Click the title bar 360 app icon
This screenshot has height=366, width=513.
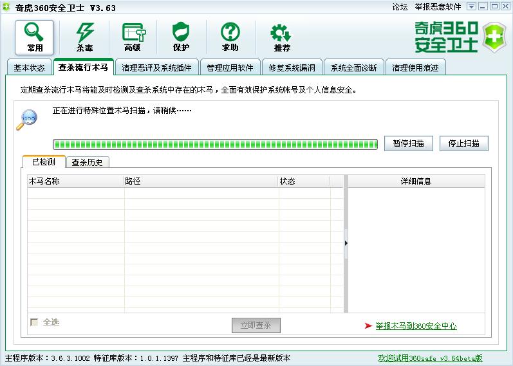[x=6, y=7]
